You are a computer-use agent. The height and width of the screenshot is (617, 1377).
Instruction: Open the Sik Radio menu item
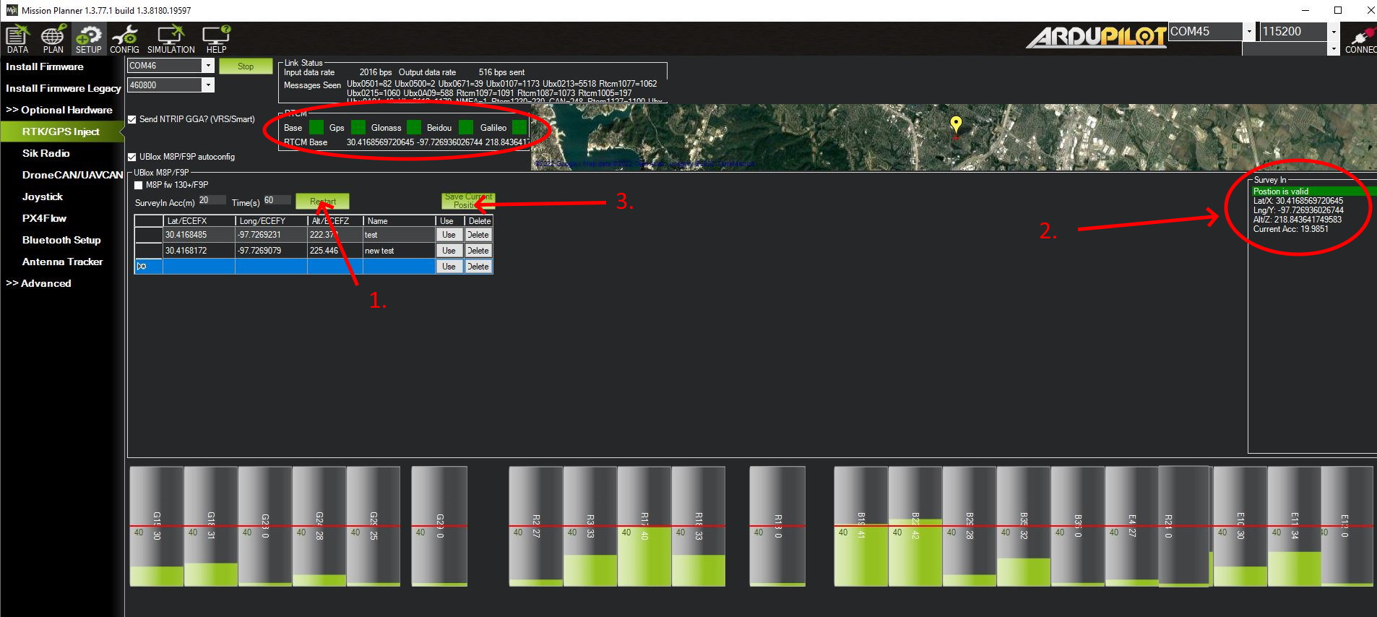click(x=46, y=153)
